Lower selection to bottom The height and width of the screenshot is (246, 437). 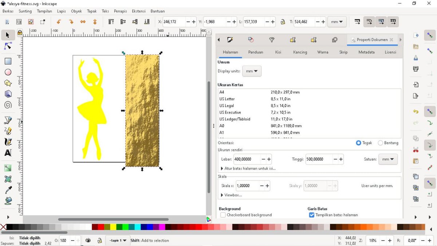(x=147, y=22)
